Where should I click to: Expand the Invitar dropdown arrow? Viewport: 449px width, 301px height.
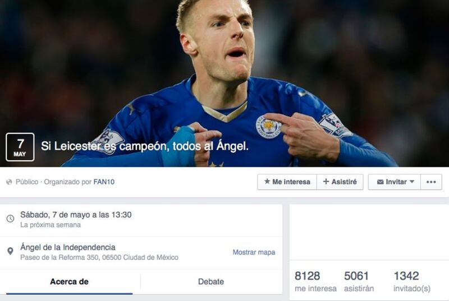(x=412, y=182)
